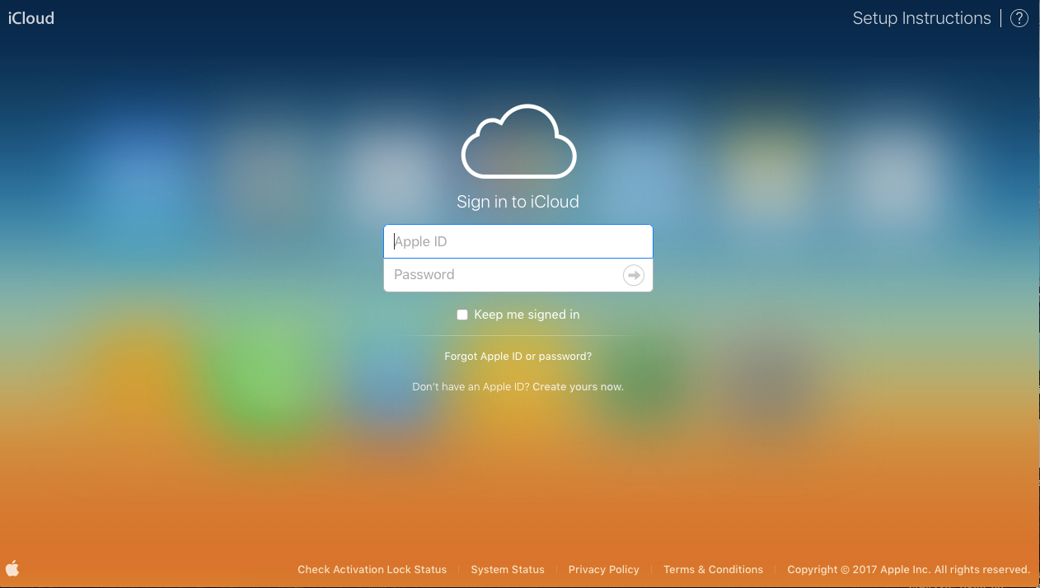This screenshot has height=588, width=1040.
Task: Open the Privacy Policy
Action: [x=604, y=569]
